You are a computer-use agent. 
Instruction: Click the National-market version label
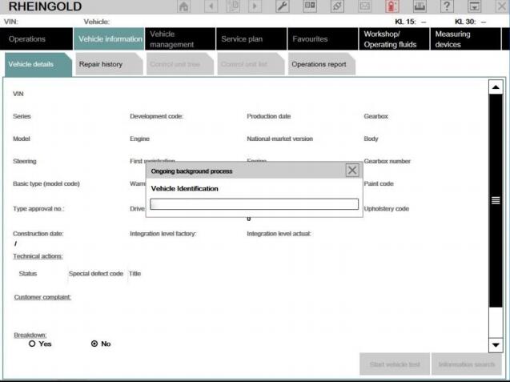point(279,139)
